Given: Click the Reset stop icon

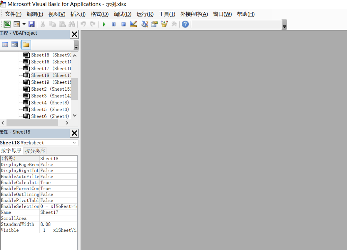Looking at the screenshot, I should point(123,24).
